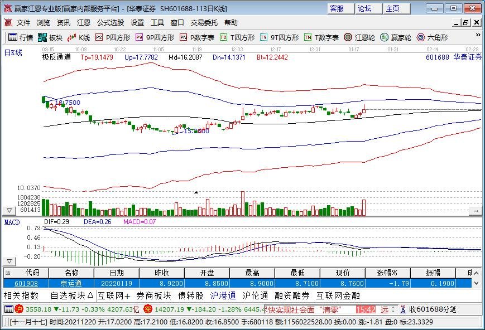Open the 帮助 menu
This screenshot has width=485, height=330.
pos(231,22)
